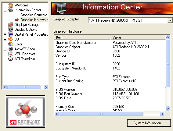This screenshot has height=131, width=173.
Task: Collapse the Information Center tree node
Action: (5, 10)
